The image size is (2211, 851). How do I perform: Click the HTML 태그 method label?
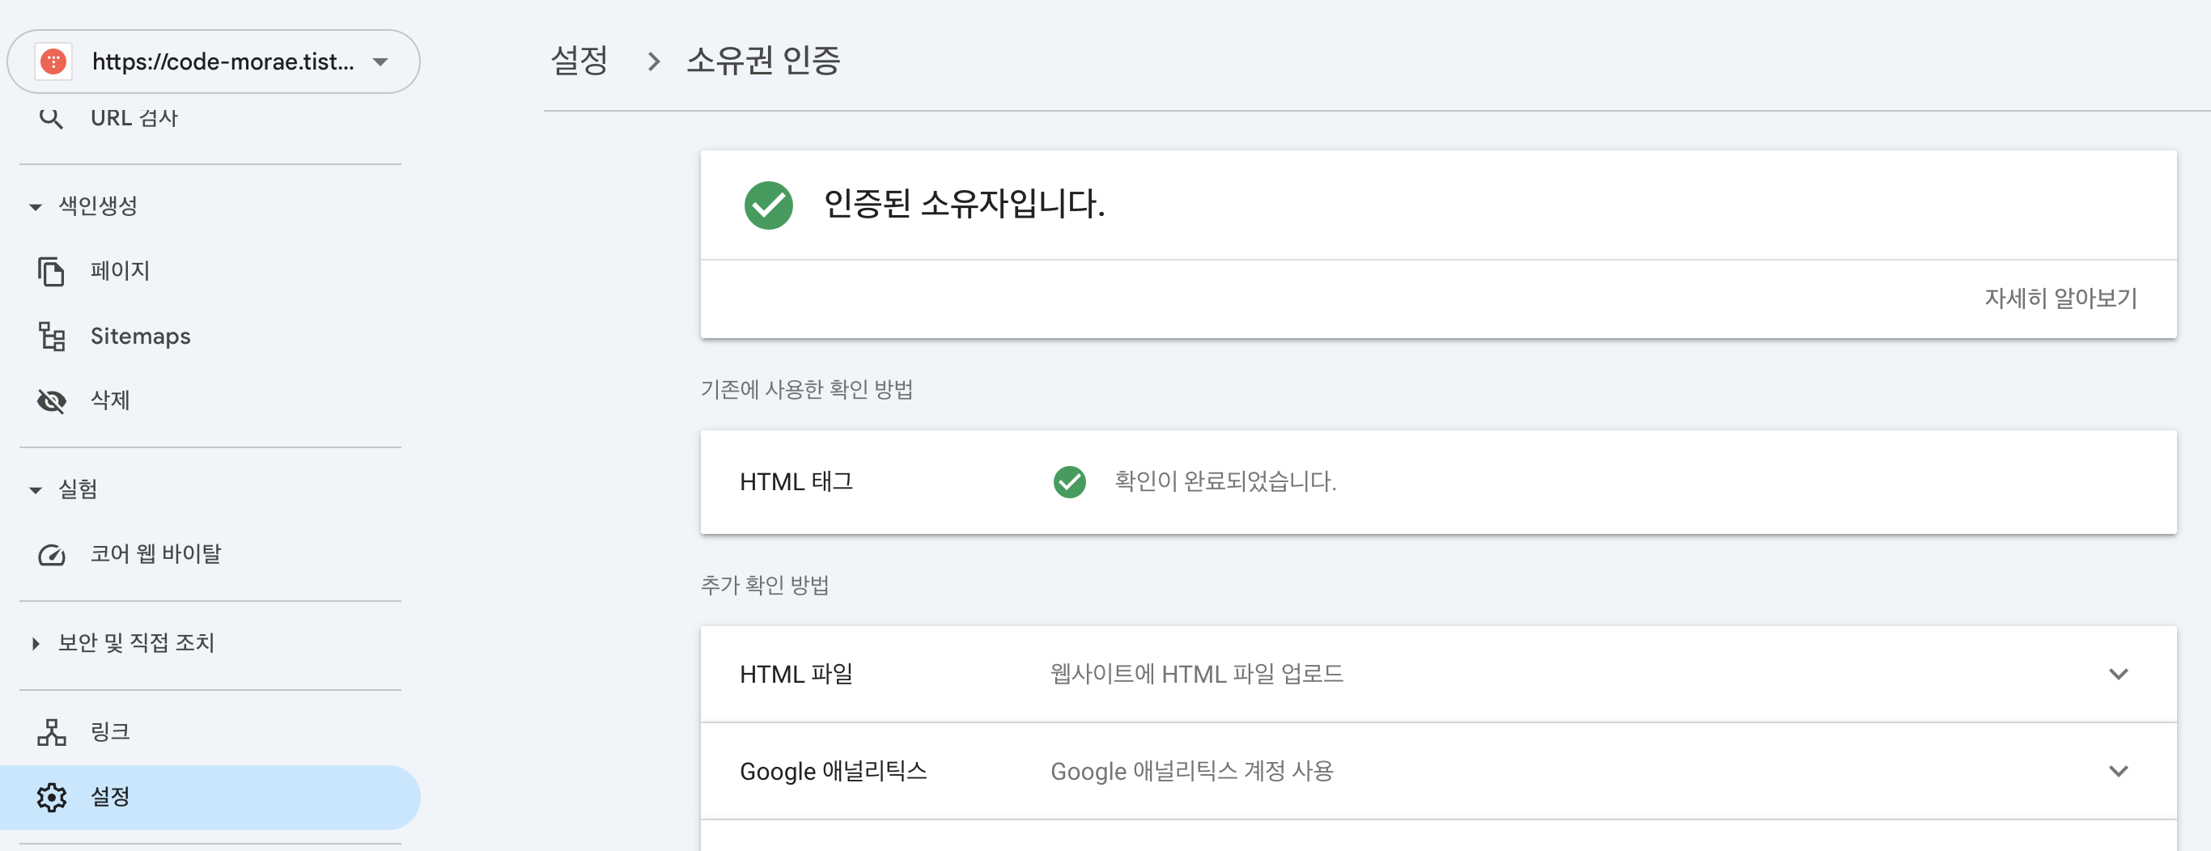(796, 482)
